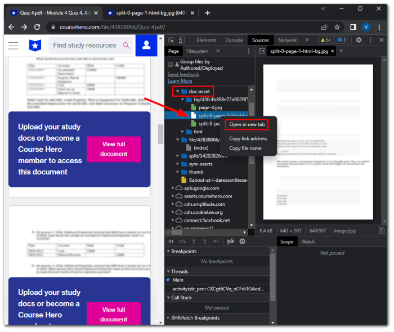The height and width of the screenshot is (332, 394).
Task: Select page-4.jpg in file tree
Action: (x=210, y=107)
